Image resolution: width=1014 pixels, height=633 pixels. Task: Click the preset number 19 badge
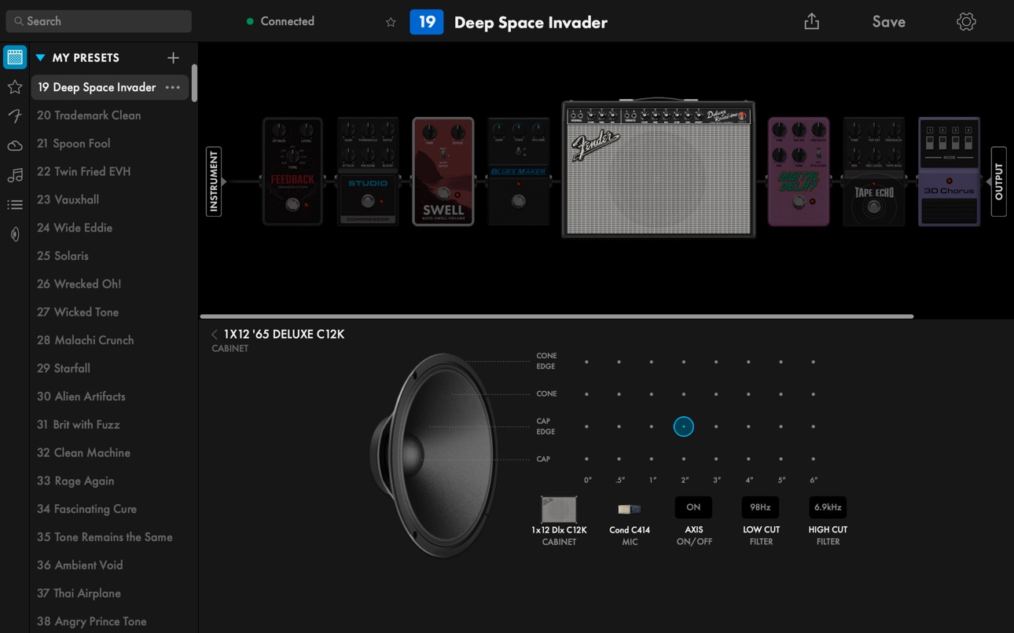coord(427,22)
